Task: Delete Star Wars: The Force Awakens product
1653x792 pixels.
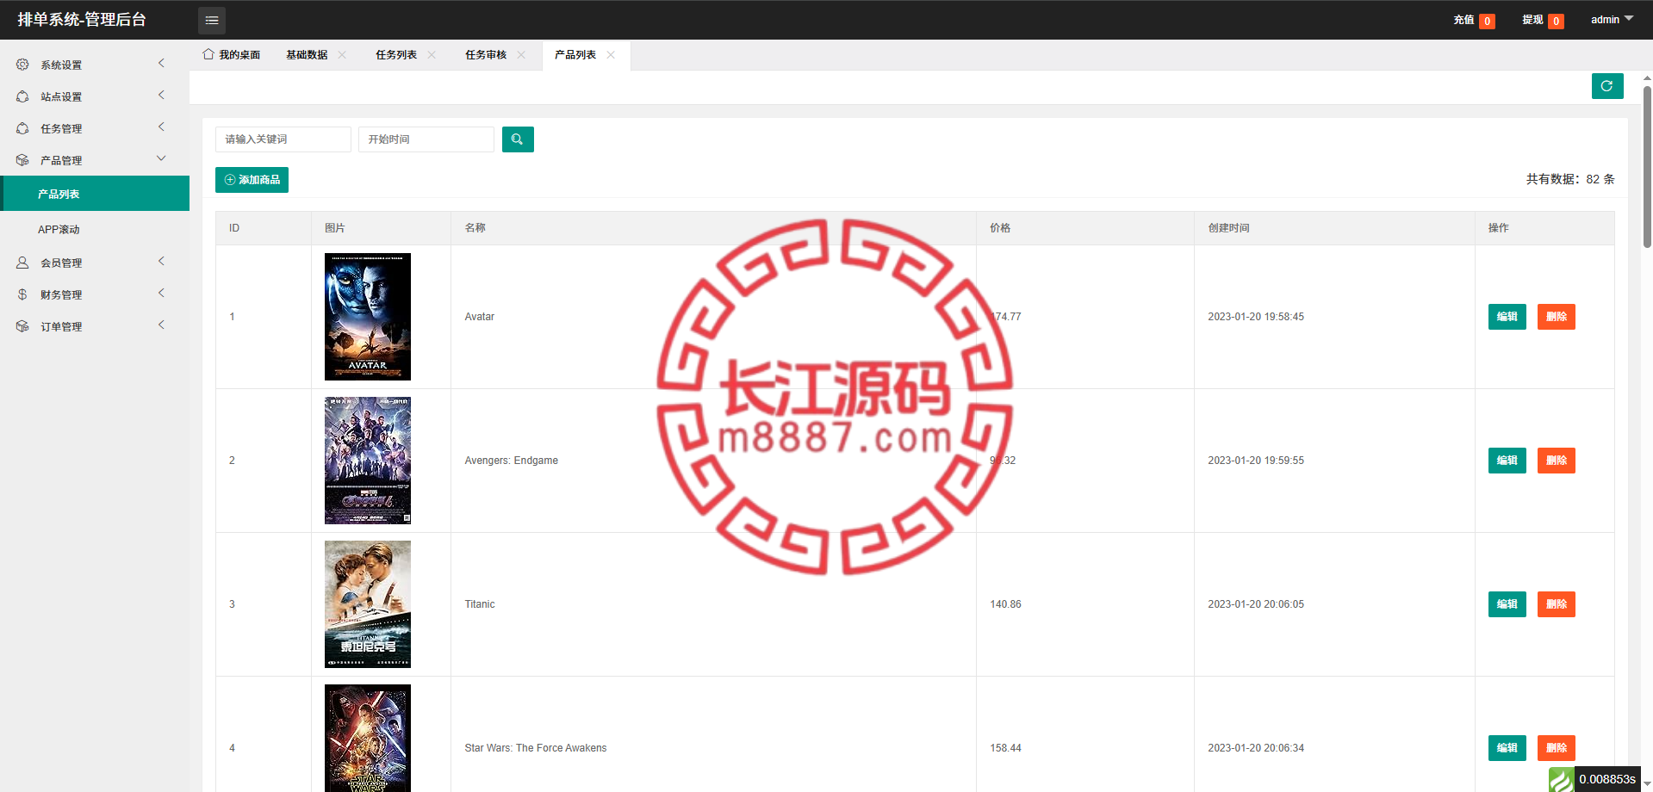Action: [x=1557, y=748]
